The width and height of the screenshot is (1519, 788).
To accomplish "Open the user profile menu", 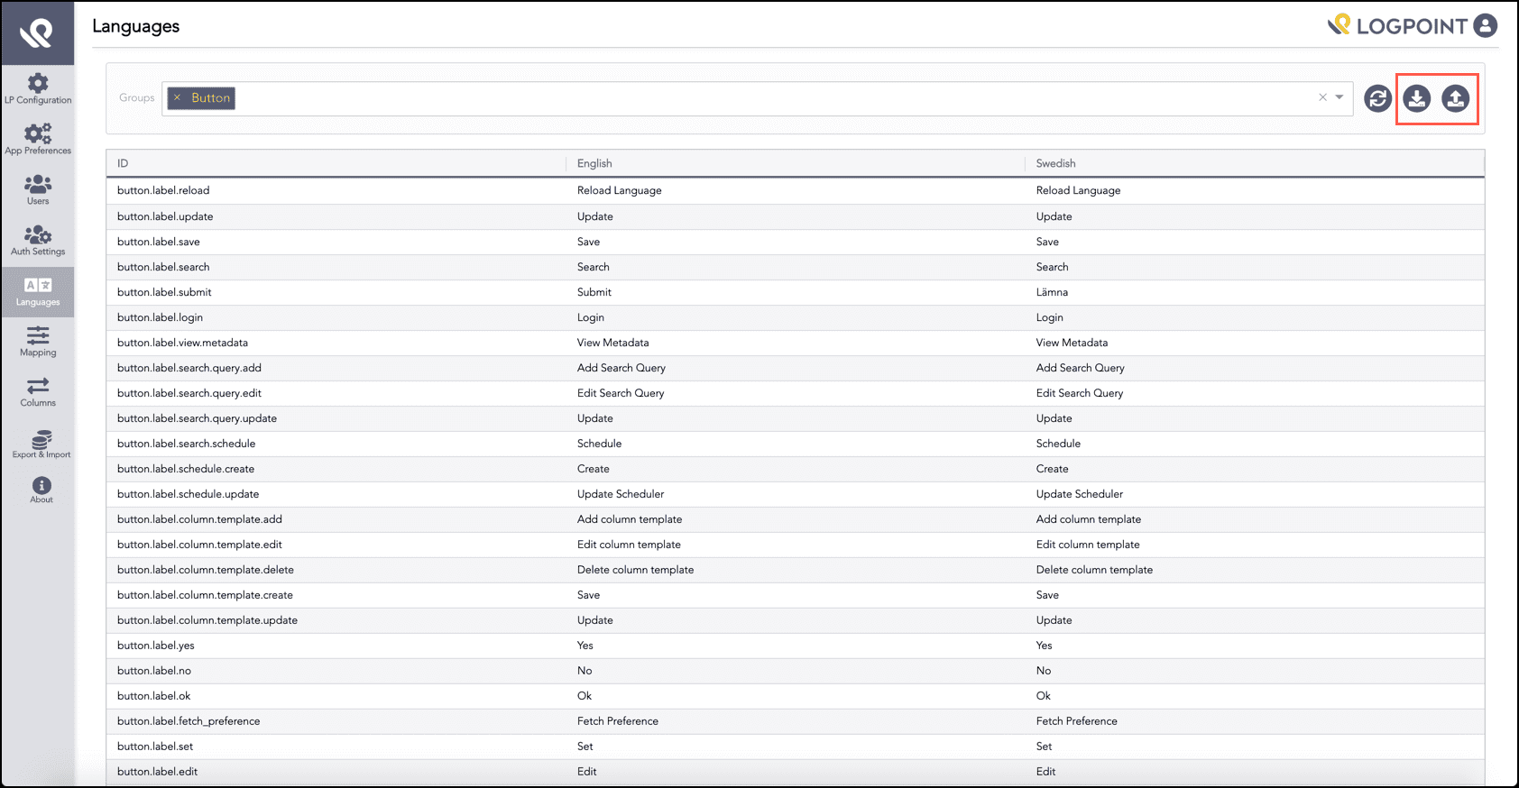I will click(1486, 26).
